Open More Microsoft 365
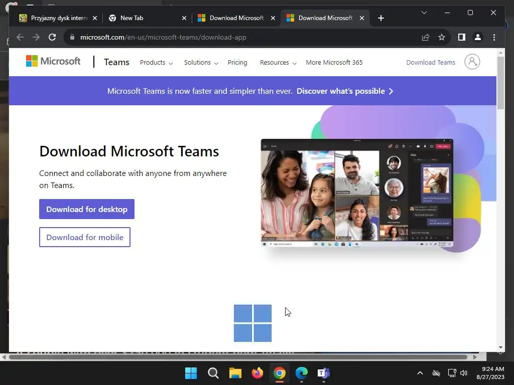This screenshot has height=385, width=514. click(334, 63)
